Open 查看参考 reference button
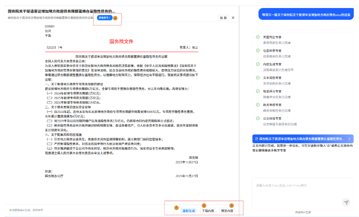 pos(105,17)
